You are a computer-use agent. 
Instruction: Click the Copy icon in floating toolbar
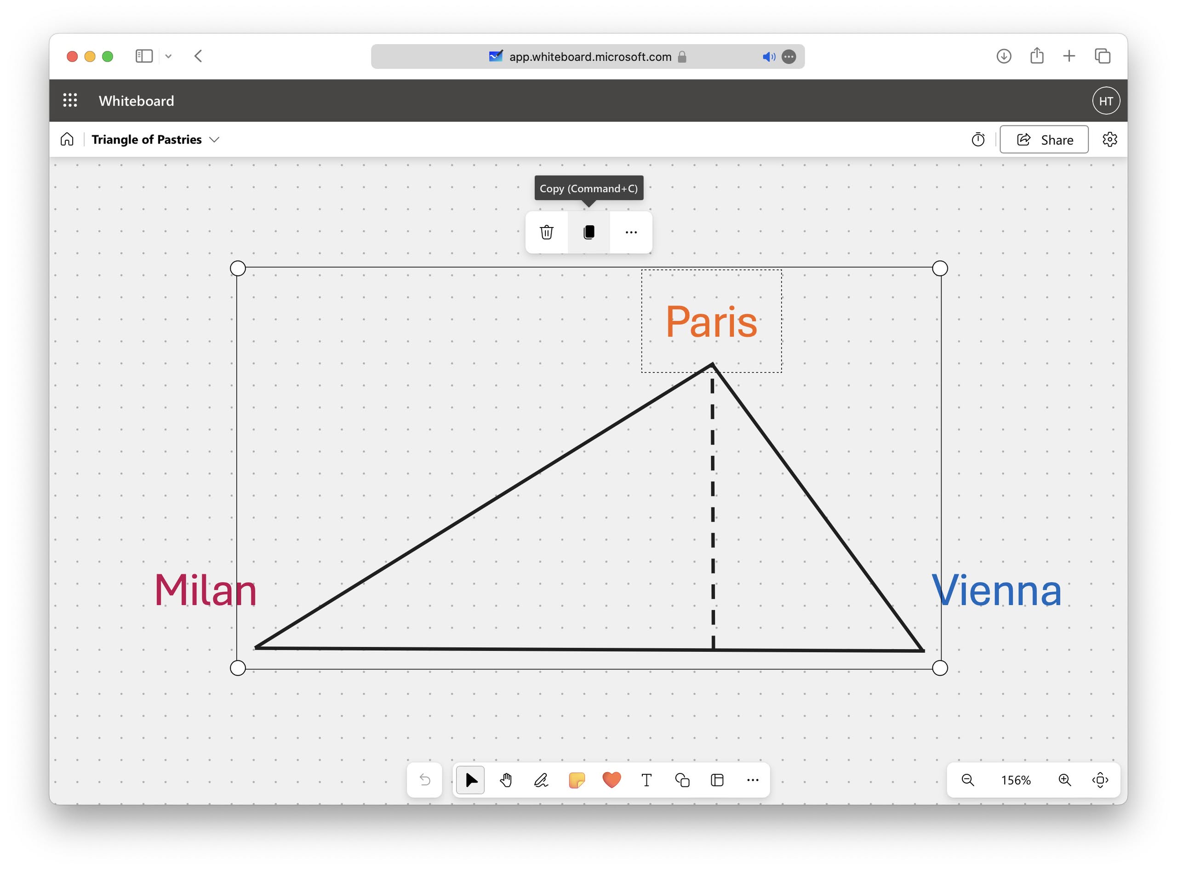[x=588, y=232]
